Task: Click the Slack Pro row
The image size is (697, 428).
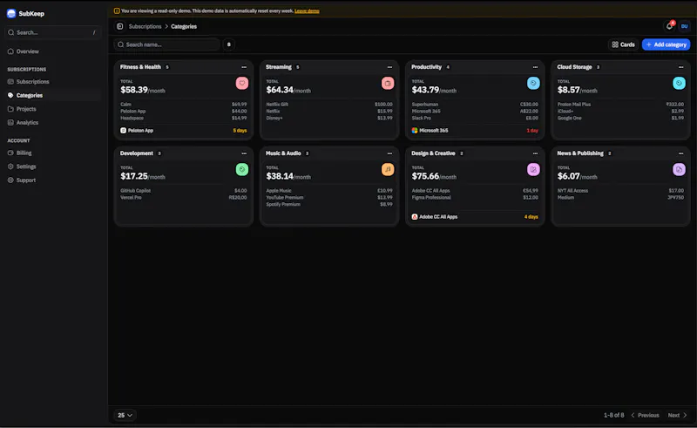Action: click(x=475, y=118)
